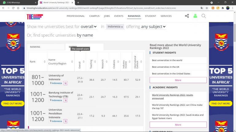This screenshot has width=236, height=132.
Task: Search universities by name
Action: click(85, 35)
